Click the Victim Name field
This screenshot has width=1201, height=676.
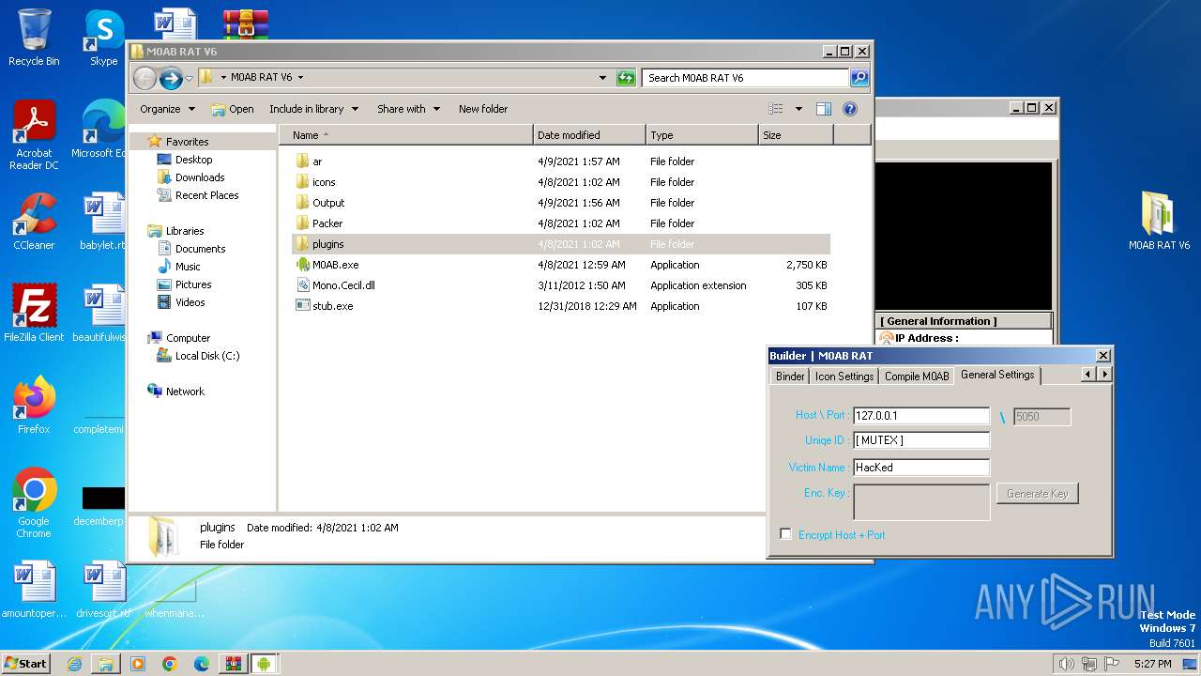point(921,467)
